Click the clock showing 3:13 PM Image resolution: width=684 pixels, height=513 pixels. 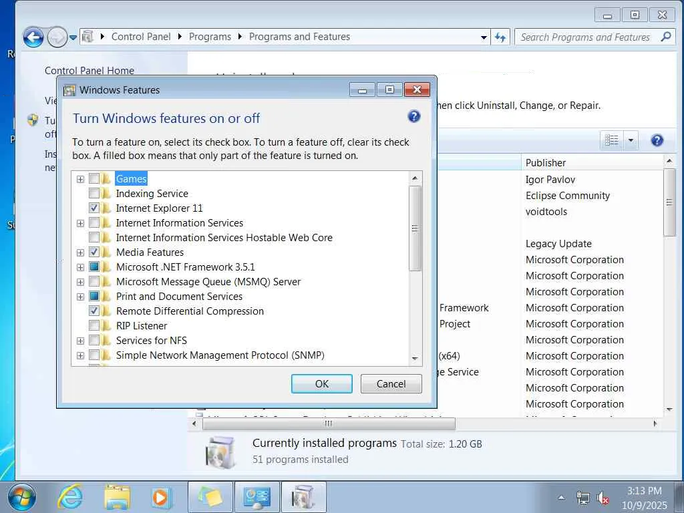click(x=645, y=491)
